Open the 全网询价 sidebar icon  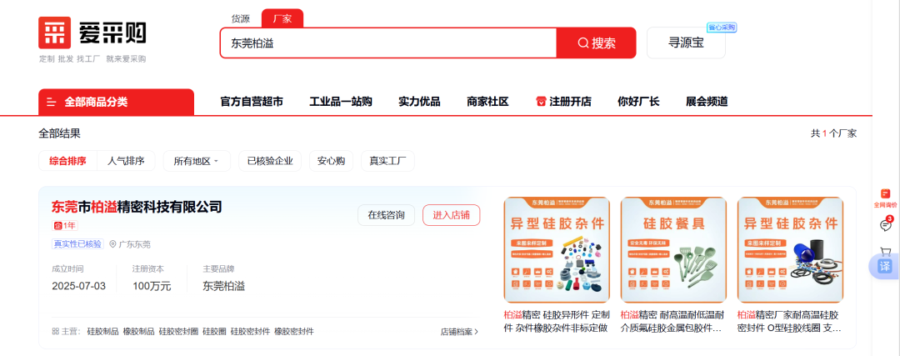click(884, 198)
